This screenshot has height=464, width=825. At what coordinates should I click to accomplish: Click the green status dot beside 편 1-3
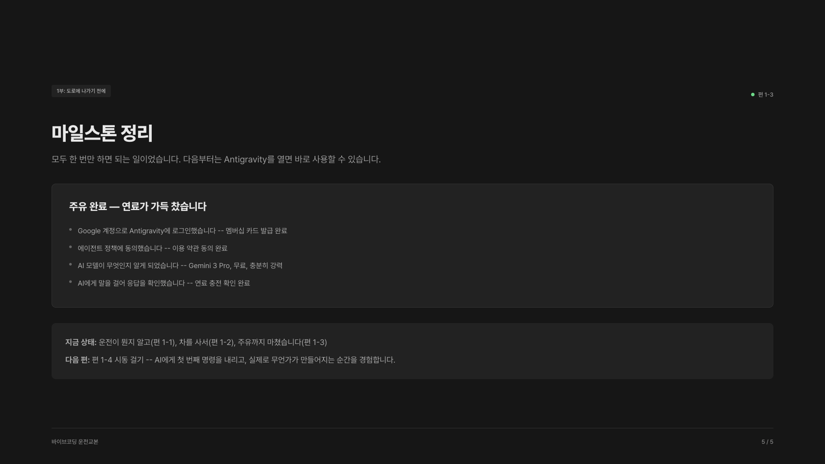(x=752, y=95)
